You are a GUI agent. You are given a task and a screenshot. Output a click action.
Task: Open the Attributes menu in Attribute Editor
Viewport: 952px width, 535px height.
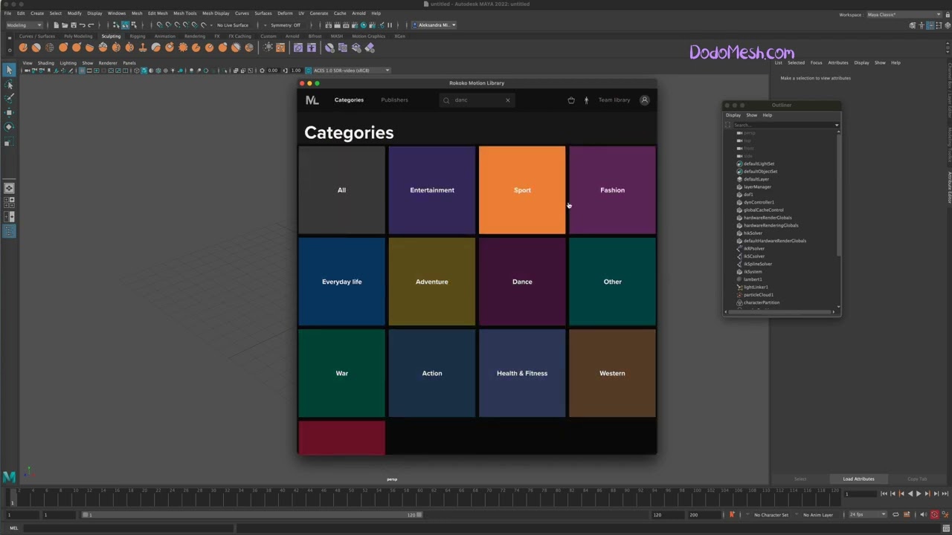(x=838, y=62)
